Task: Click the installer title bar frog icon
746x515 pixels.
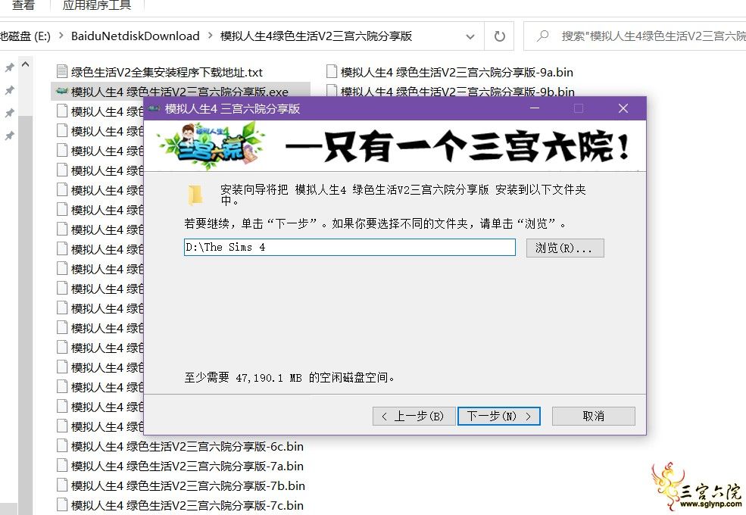Action: click(x=154, y=108)
